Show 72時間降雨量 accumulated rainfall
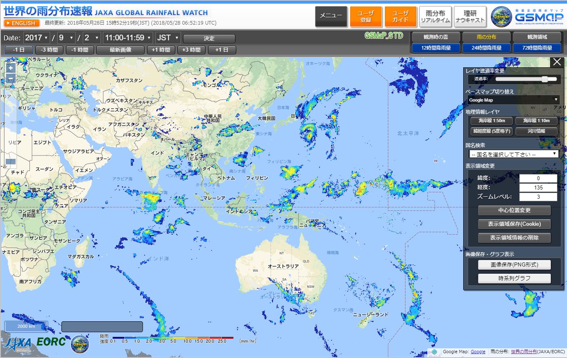Viewport: 567px width, 358px height. click(x=537, y=48)
